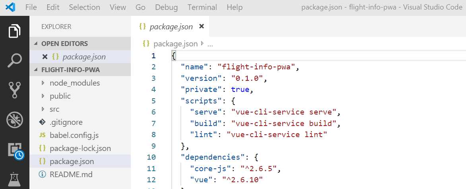The height and width of the screenshot is (189, 466).
Task: Open the Test flask view in activity bar
Action: click(x=15, y=180)
